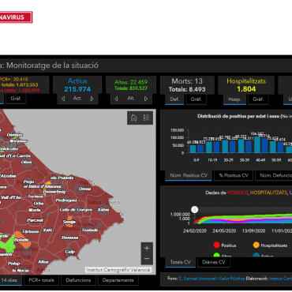Open C. Sanitat Universal i Salut Pública link
This screenshot has height=292, width=292.
coord(212,279)
